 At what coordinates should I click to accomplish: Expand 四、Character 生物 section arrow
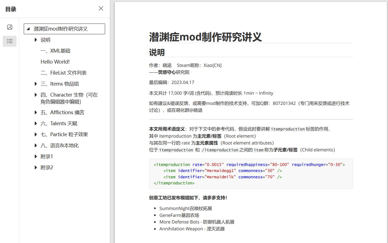(36, 95)
